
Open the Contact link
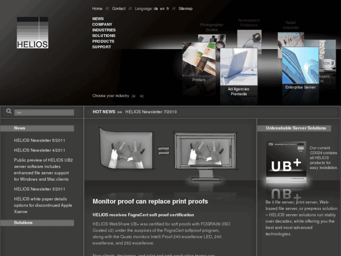[x=119, y=8]
